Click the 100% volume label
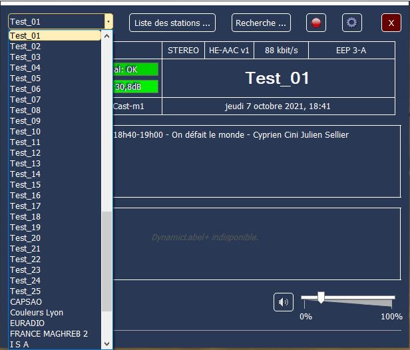Screen dimensions: 410x350 pos(391,317)
